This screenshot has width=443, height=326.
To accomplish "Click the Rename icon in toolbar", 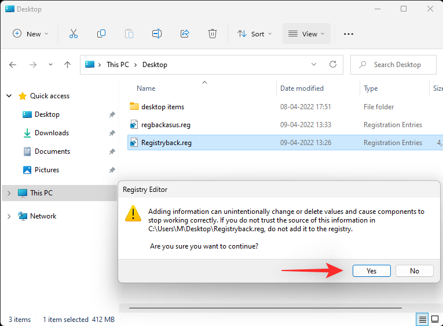I will 157,34.
